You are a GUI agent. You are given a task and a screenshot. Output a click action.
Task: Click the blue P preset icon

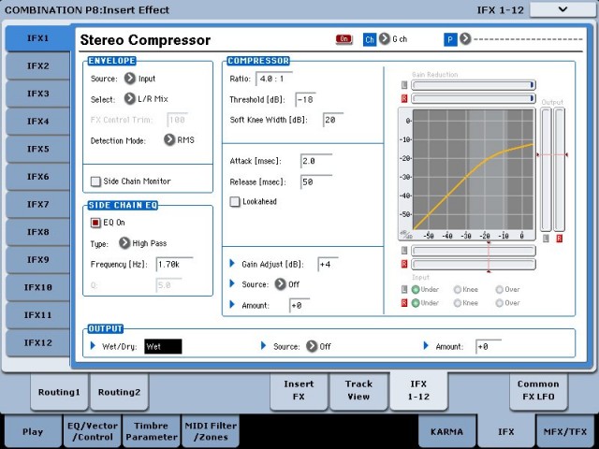pos(450,40)
